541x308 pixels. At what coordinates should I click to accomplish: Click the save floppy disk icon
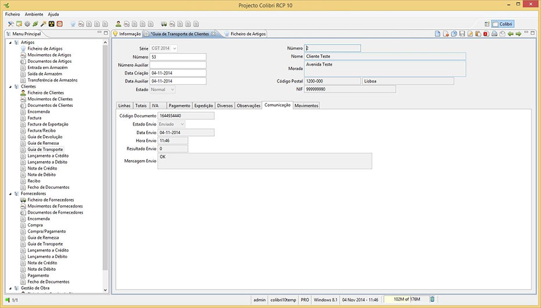tap(462, 34)
